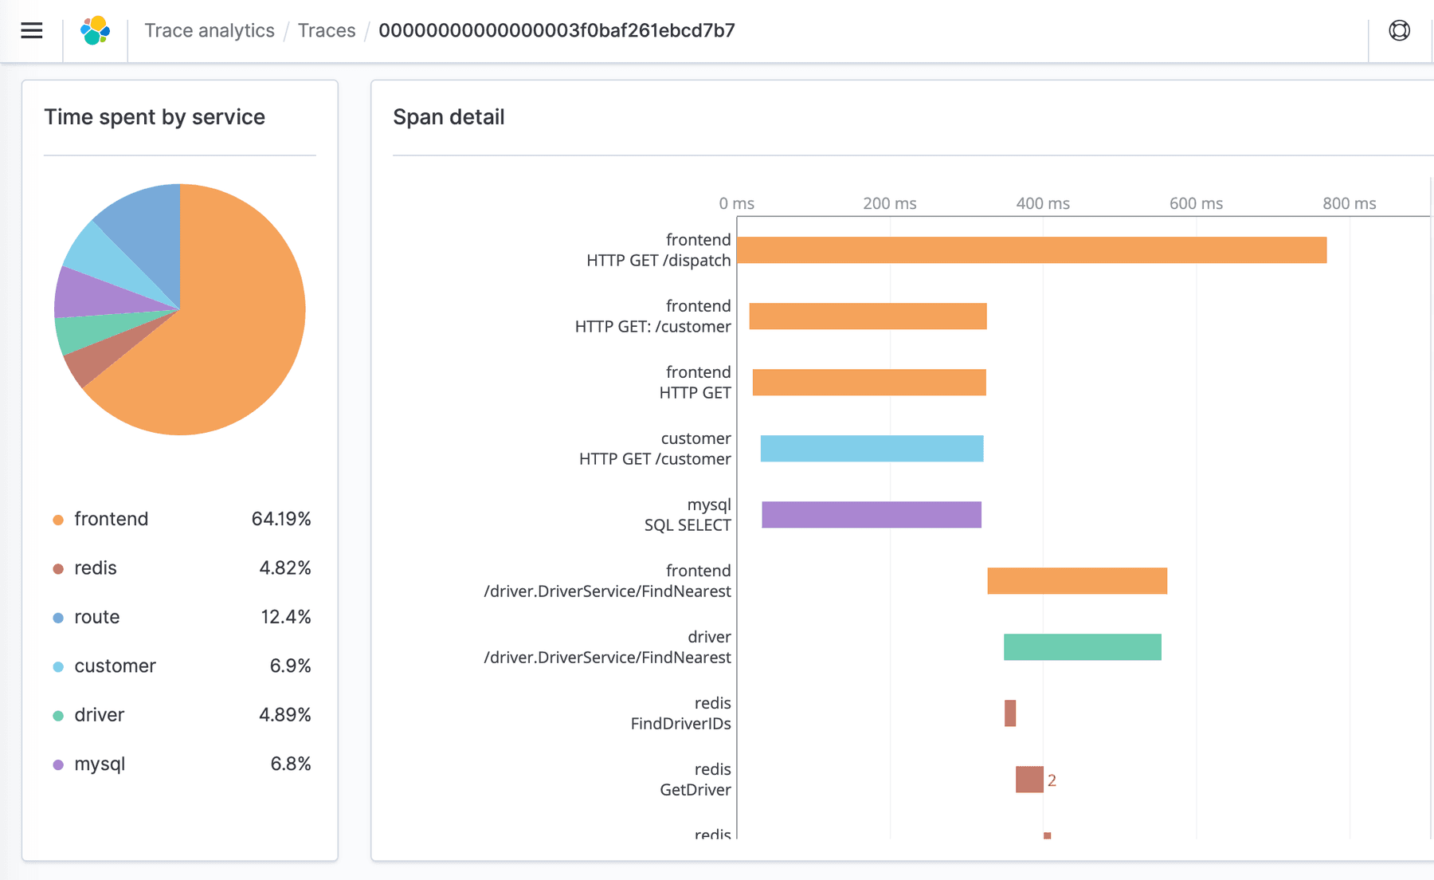
Task: Select the trace ID in the breadcrumb
Action: pos(558,30)
